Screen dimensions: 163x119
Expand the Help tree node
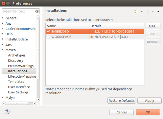click(3, 34)
